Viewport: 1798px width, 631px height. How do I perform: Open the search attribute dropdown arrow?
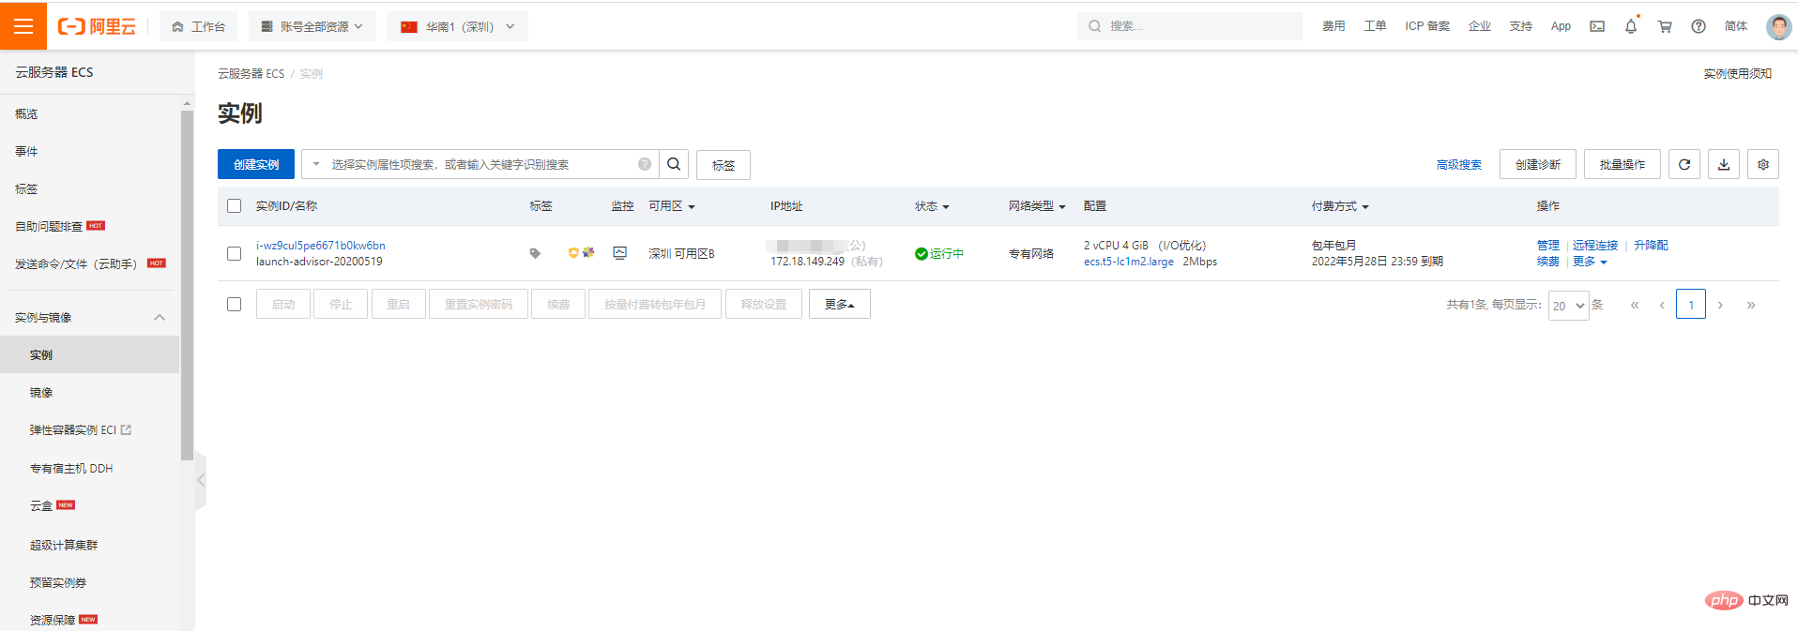click(316, 164)
